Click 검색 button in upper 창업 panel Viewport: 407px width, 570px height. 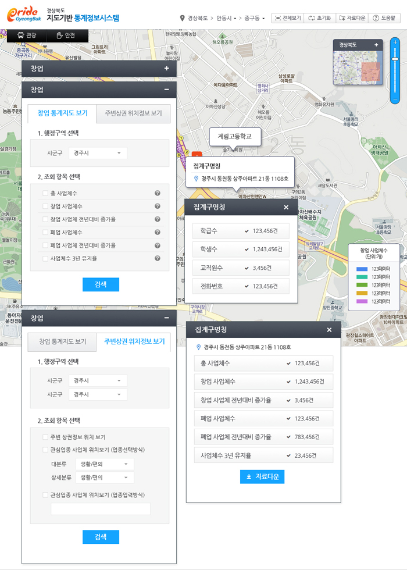[101, 284]
